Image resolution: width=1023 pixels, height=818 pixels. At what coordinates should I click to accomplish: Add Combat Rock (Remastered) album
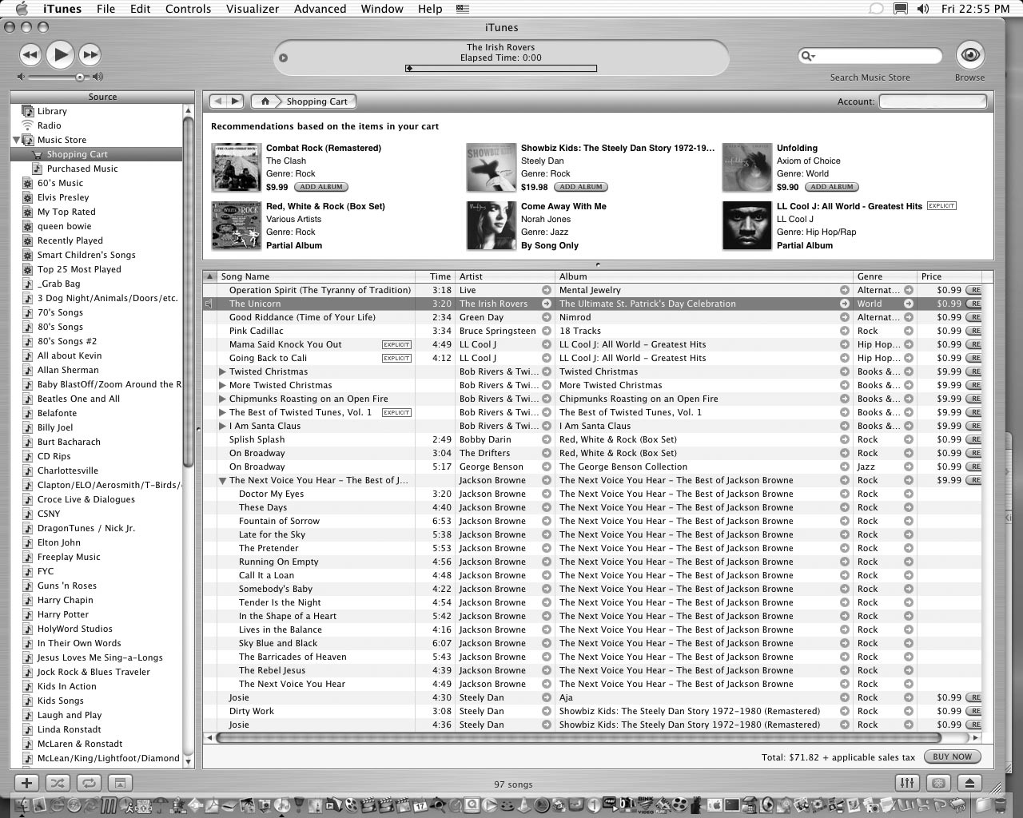pos(320,187)
